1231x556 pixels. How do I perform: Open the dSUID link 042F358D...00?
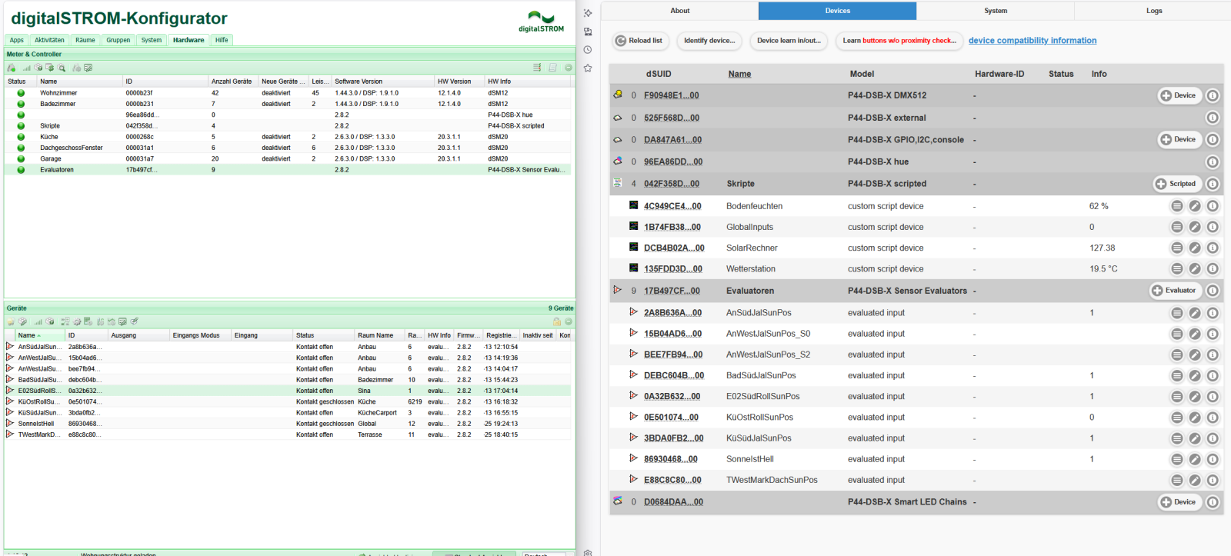click(672, 184)
